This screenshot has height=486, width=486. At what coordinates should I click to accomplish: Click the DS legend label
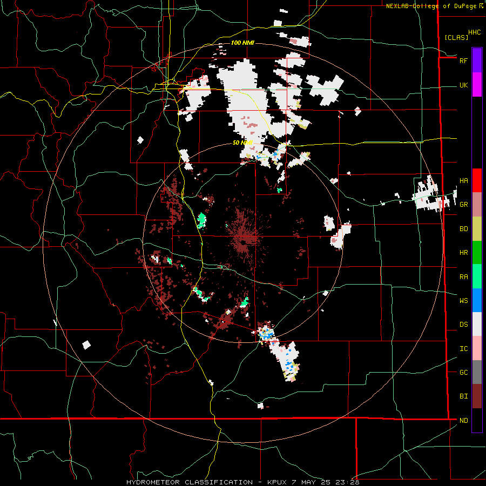(x=463, y=324)
